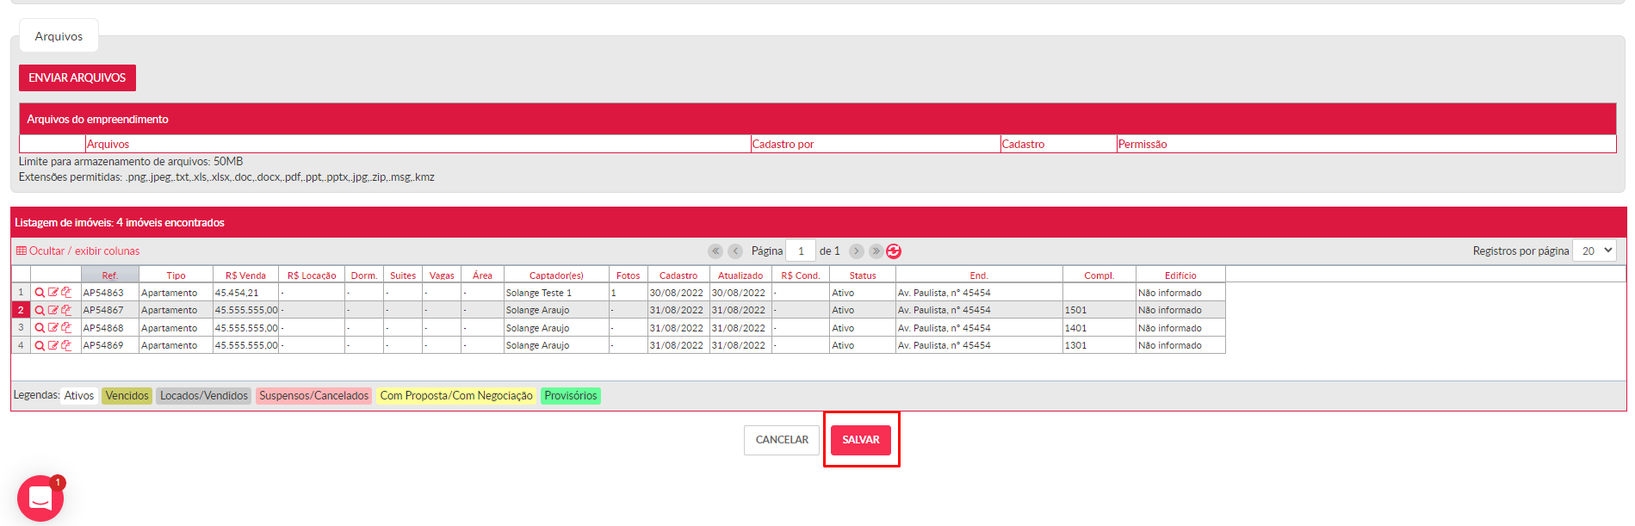This screenshot has width=1635, height=526.
Task: Sort by R$ Venda column header
Action: coord(245,275)
